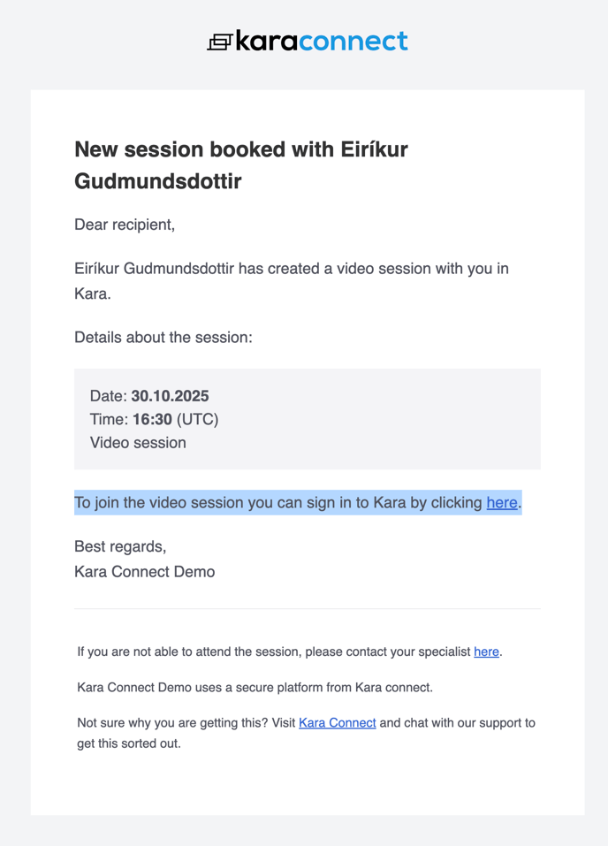The height and width of the screenshot is (846, 608).
Task: Click the 'uses a secure platform' footer sentence
Action: (x=255, y=687)
